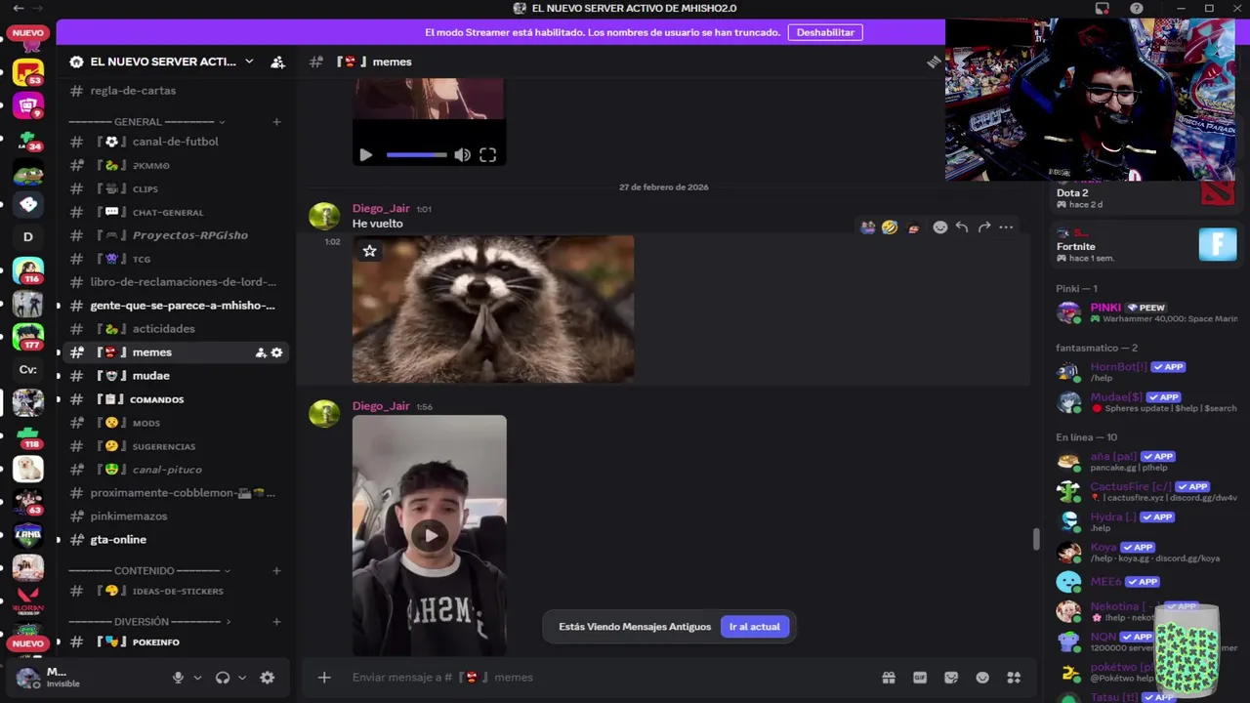1250x703 pixels.
Task: Open the canal-pituco channel
Action: tap(174, 470)
